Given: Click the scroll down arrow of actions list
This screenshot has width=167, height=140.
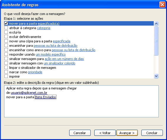Looking at the screenshot, I should [x=156, y=76].
